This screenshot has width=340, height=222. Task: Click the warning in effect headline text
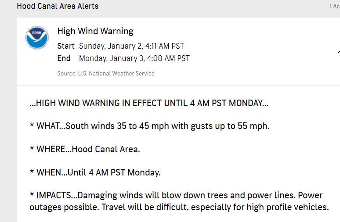(x=149, y=103)
